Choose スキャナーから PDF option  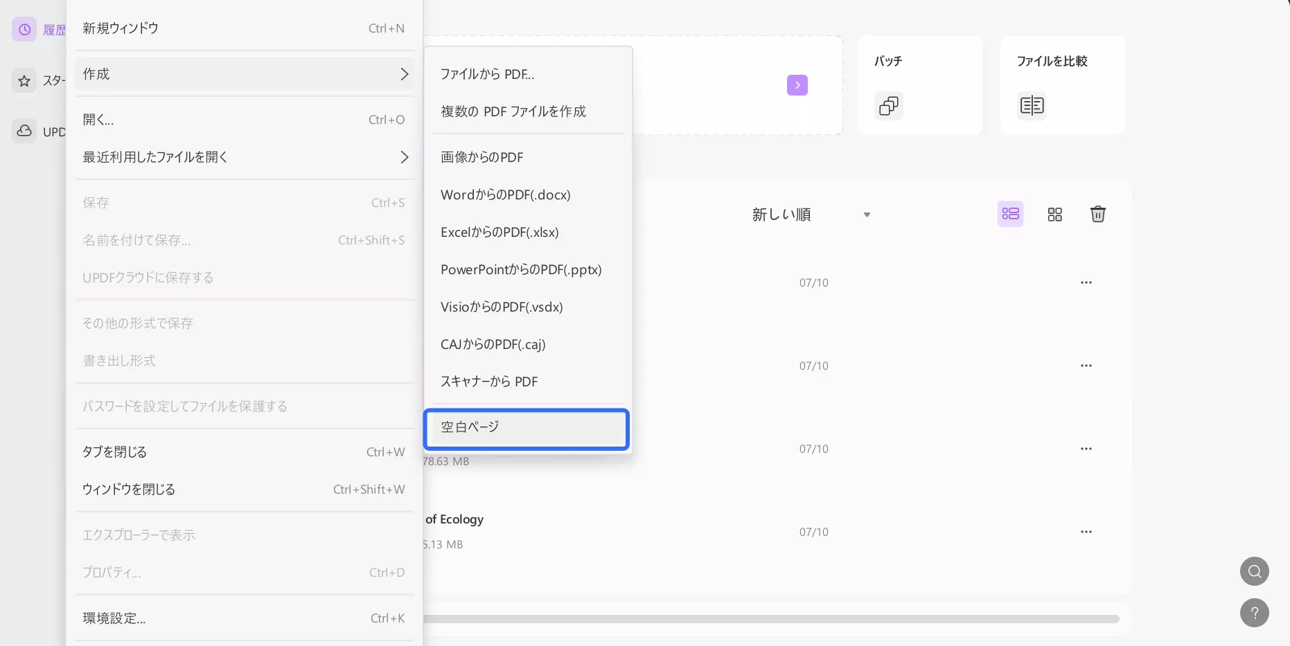point(528,382)
